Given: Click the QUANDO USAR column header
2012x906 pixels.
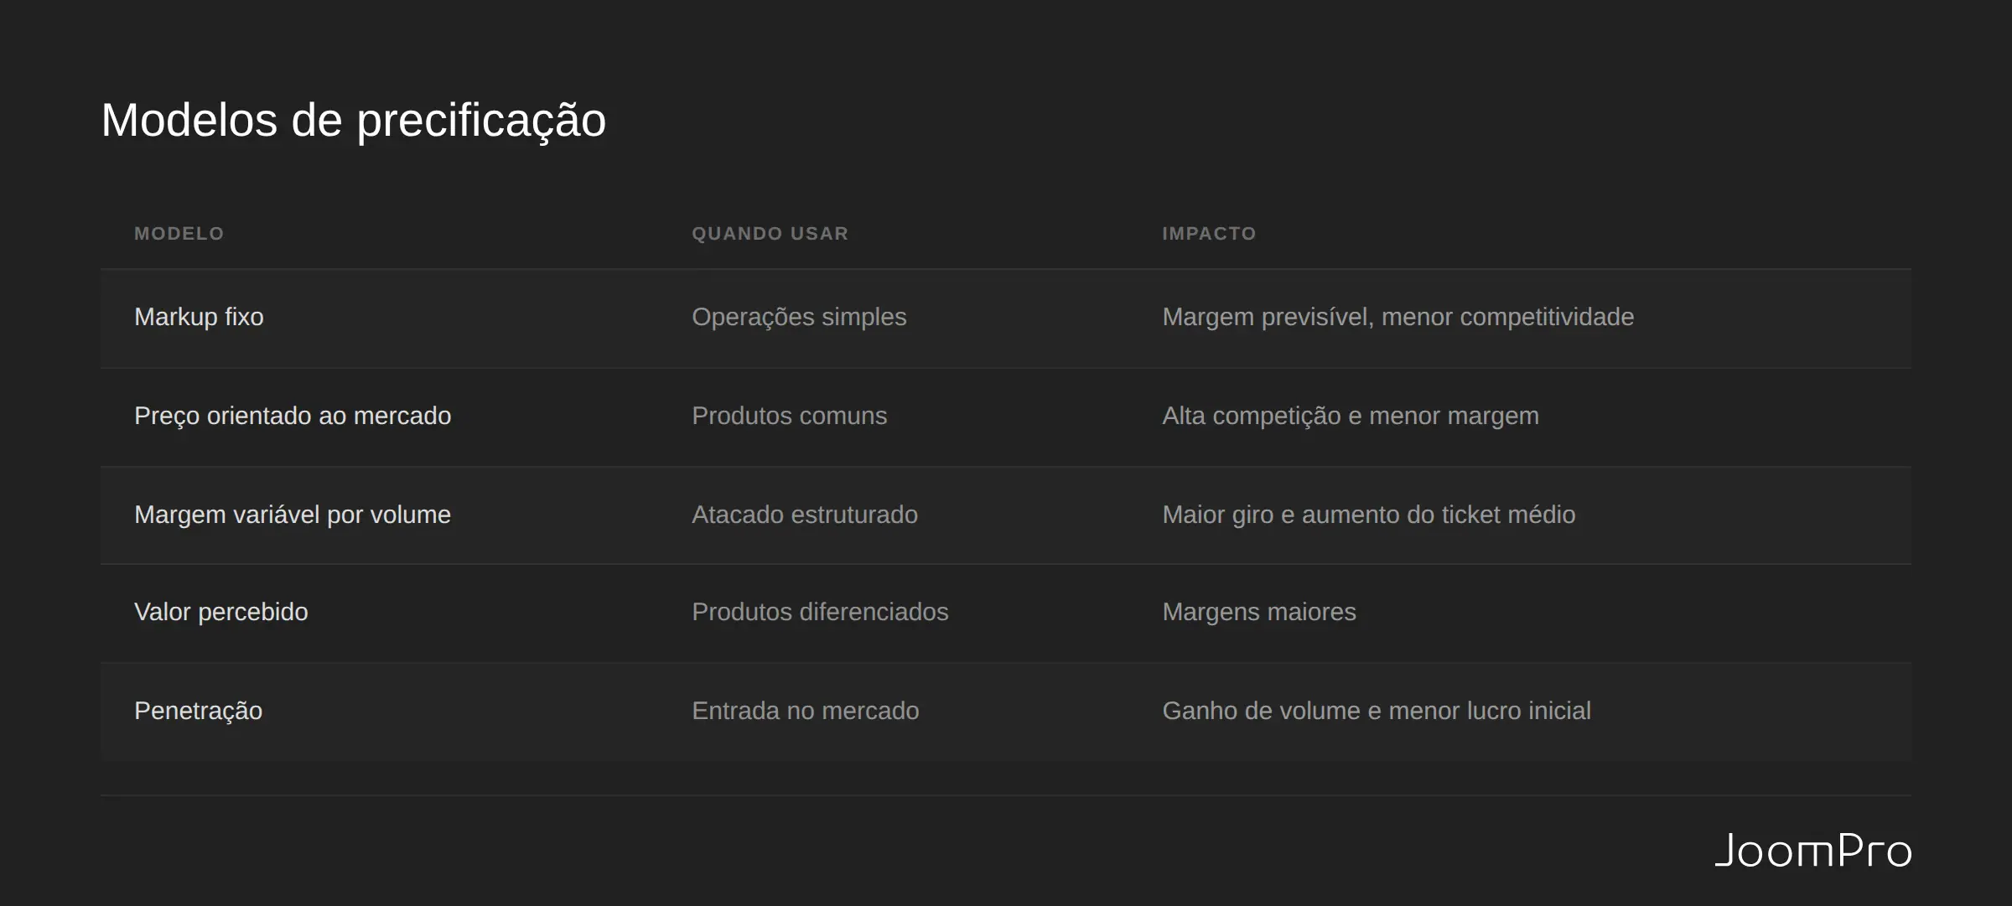Looking at the screenshot, I should pos(770,234).
